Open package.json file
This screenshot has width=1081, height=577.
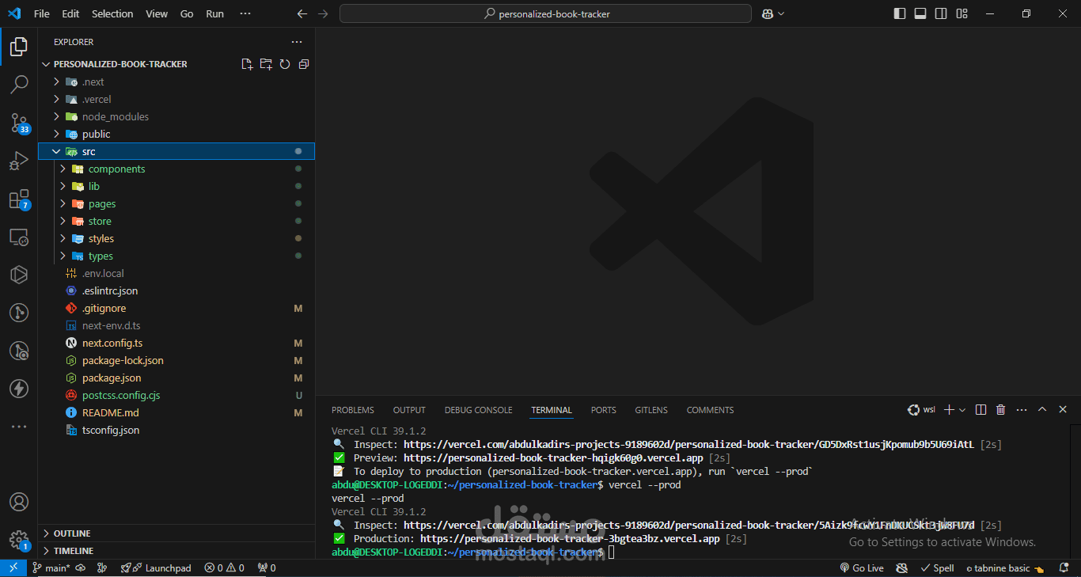pos(176,378)
